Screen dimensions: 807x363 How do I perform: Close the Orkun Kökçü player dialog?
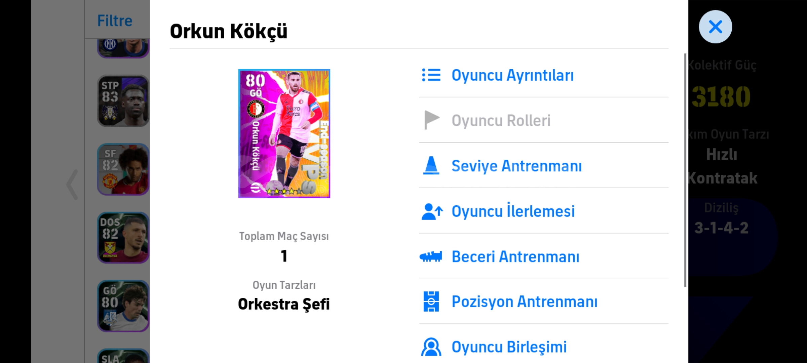tap(715, 27)
